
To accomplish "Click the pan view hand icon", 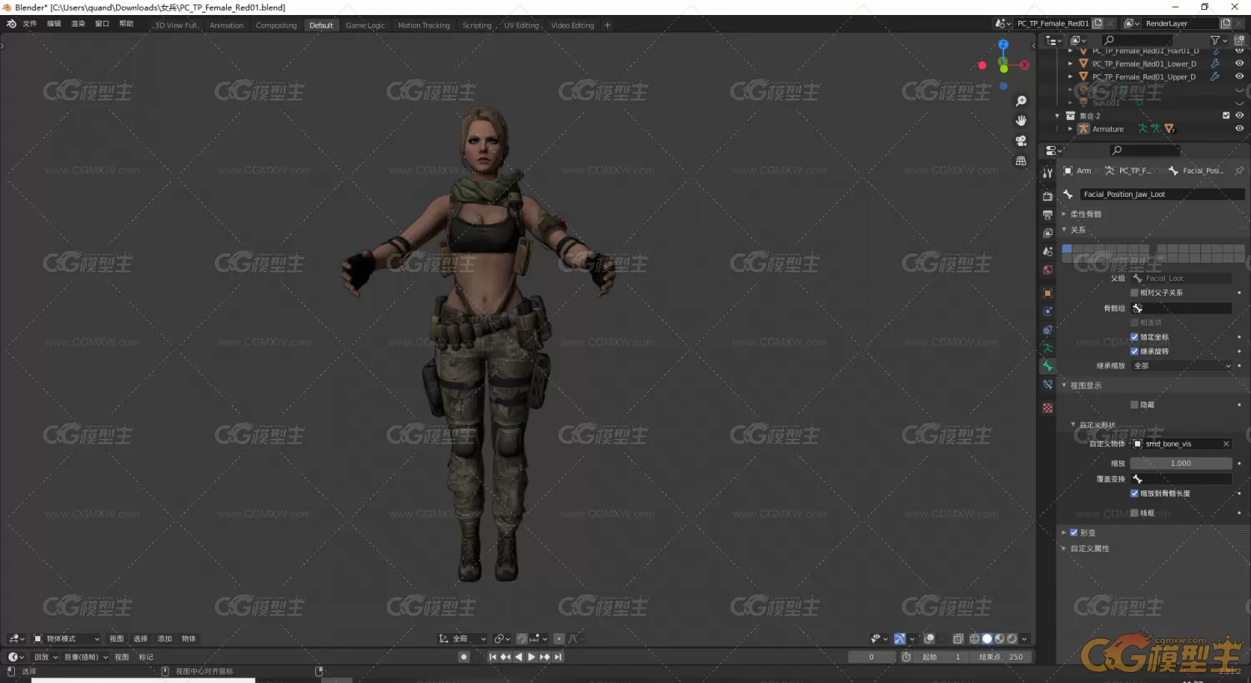I will (x=1021, y=121).
